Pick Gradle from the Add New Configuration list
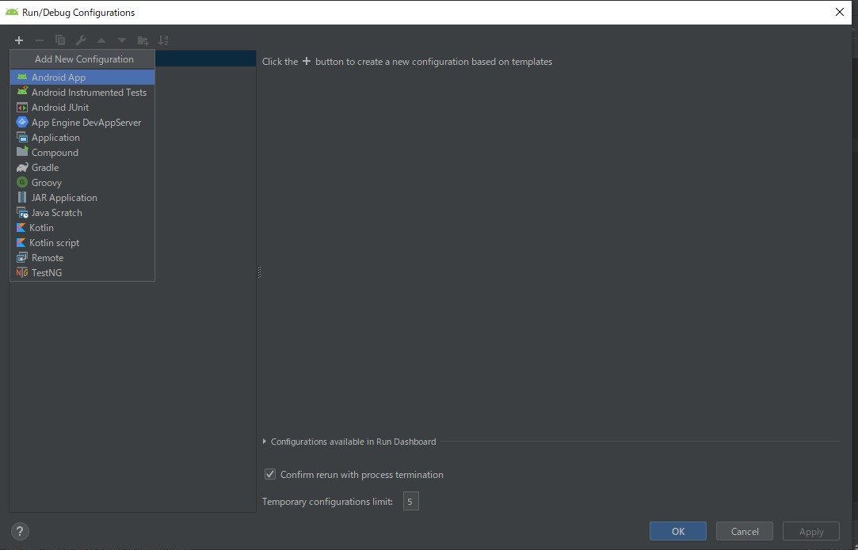Viewport: 858px width, 550px height. click(82, 167)
